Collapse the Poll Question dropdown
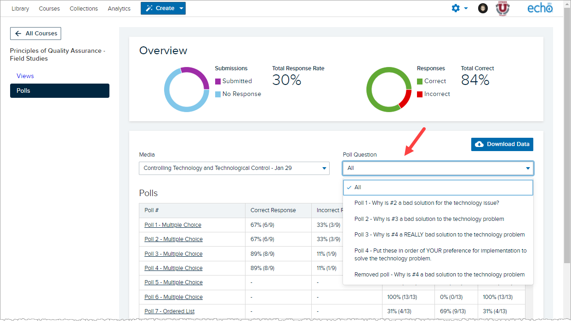 [x=438, y=168]
